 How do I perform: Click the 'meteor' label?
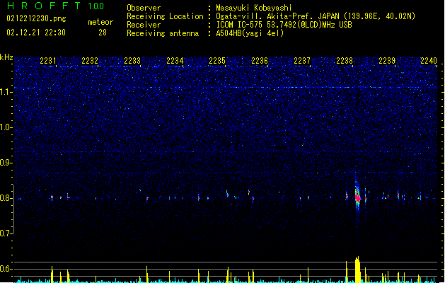pyautogui.click(x=100, y=22)
